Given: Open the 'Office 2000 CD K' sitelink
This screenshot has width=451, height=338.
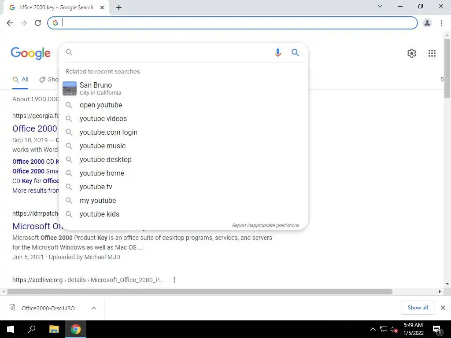Looking at the screenshot, I should (36, 162).
